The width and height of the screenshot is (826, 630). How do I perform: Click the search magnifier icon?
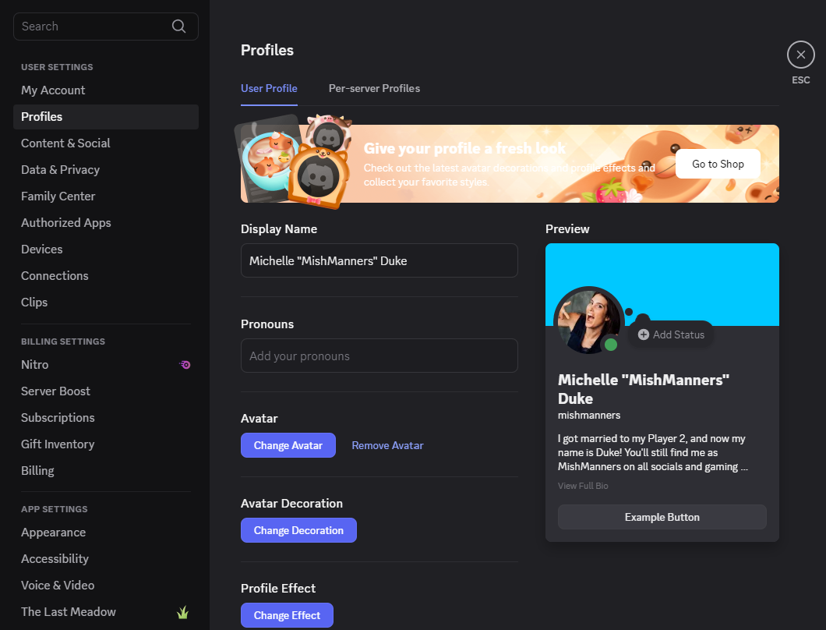coord(178,27)
